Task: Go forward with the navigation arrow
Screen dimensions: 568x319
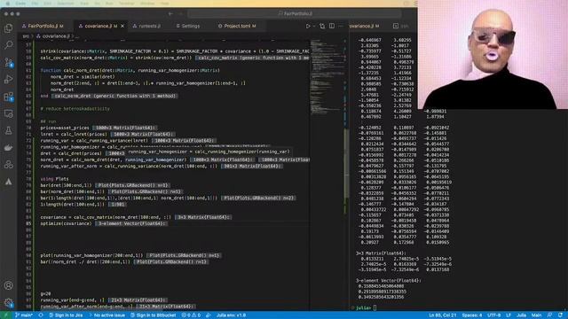Action: [181, 14]
